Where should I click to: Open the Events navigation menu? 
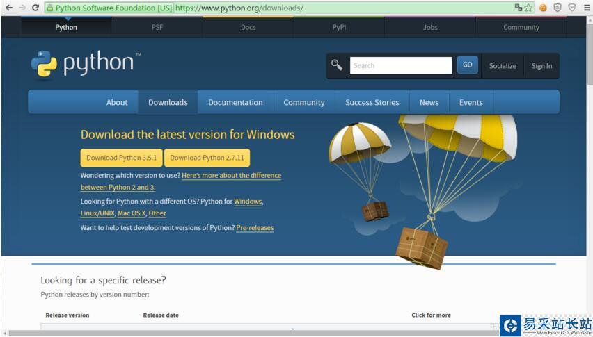[x=471, y=102]
